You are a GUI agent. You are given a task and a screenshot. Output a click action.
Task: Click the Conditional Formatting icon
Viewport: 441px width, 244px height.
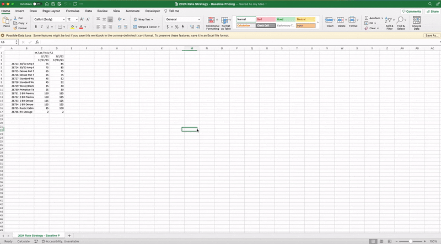tap(212, 21)
